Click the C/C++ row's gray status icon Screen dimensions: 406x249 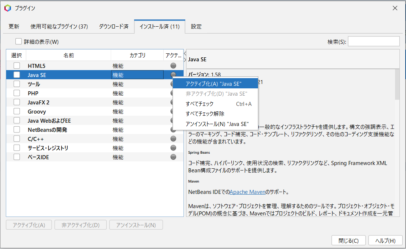173,139
